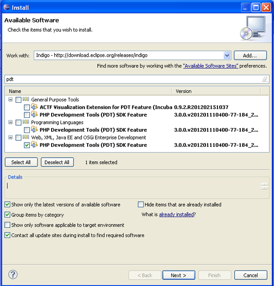Image resolution: width=274 pixels, height=286 pixels.
Task: Check the ACTF Visualization Extension checkbox
Action: 27,107
